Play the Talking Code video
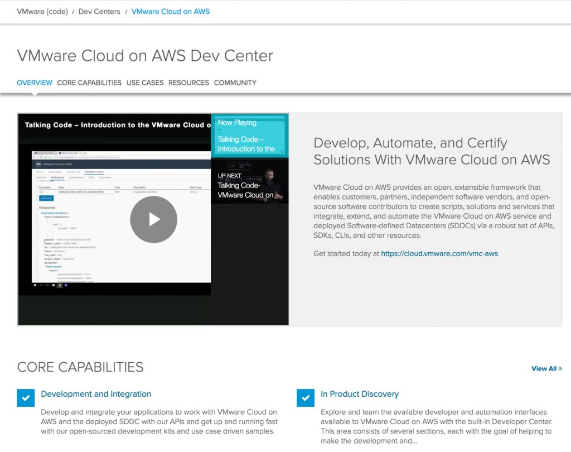 (x=153, y=219)
